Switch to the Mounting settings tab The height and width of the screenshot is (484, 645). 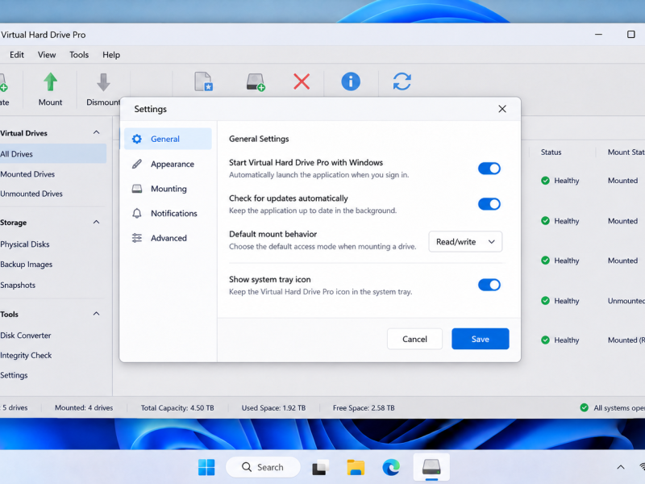(168, 189)
